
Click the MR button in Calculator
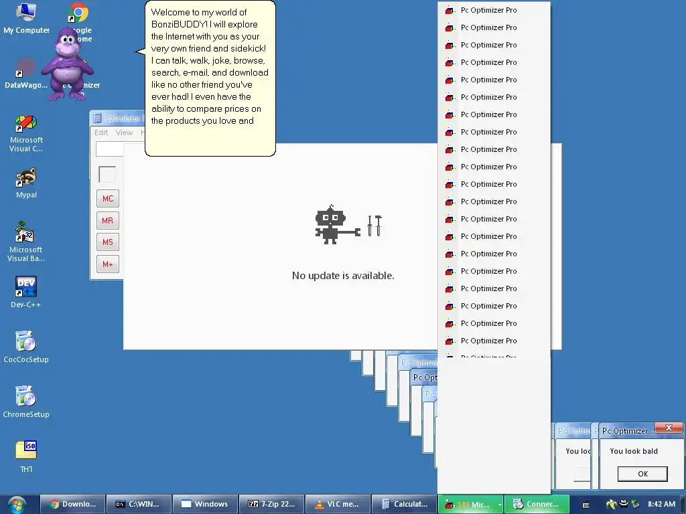[108, 221]
